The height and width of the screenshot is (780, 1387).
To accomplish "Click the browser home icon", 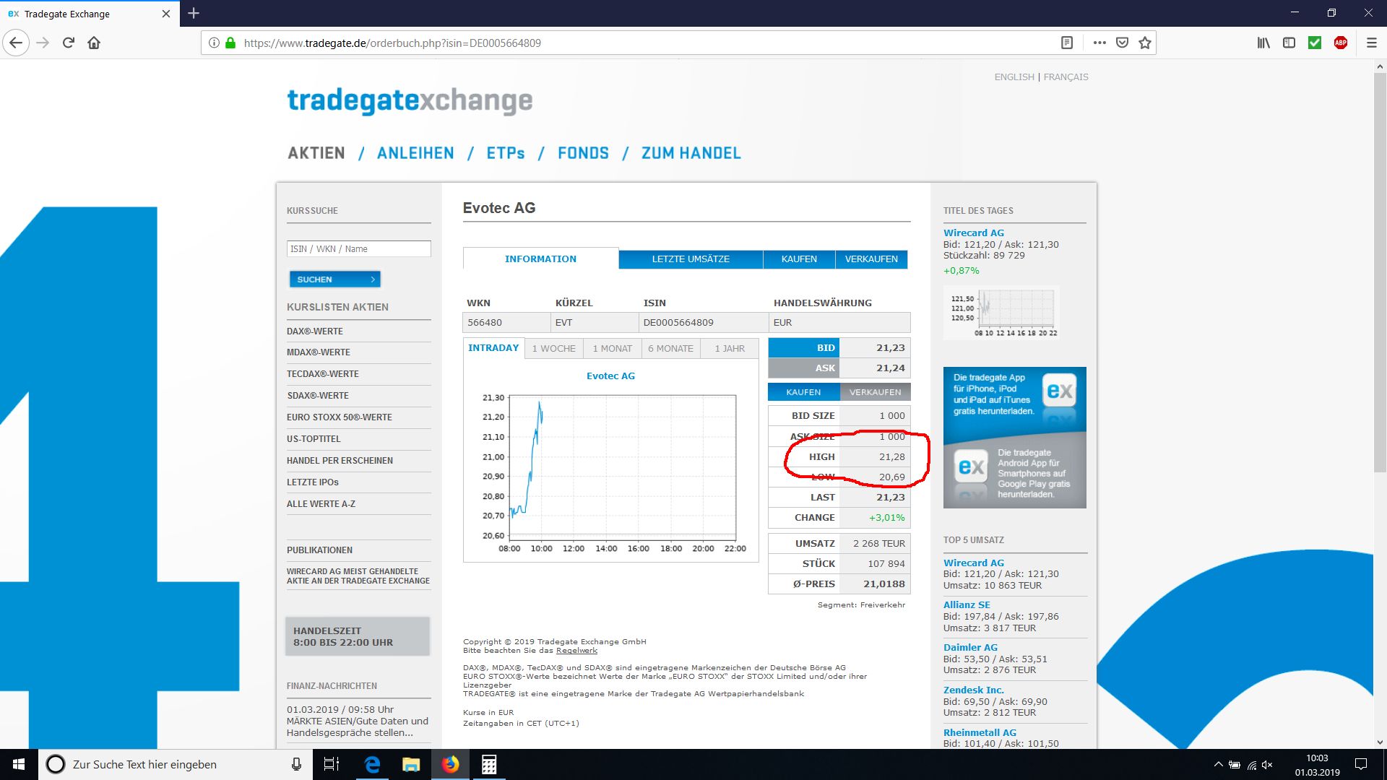I will 94,43.
